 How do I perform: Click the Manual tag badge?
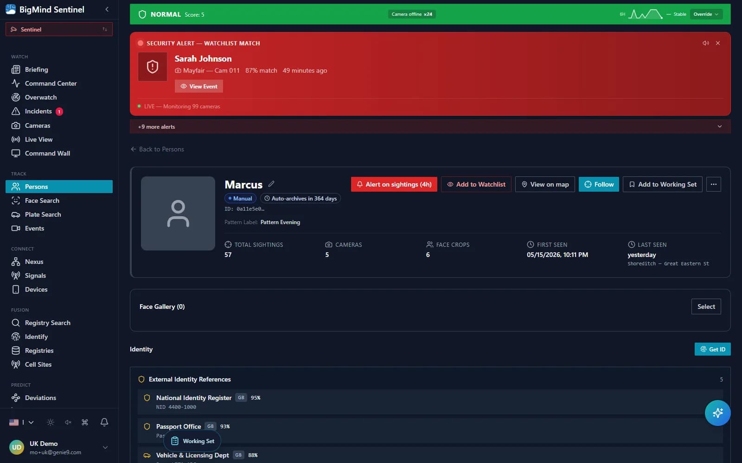click(240, 198)
